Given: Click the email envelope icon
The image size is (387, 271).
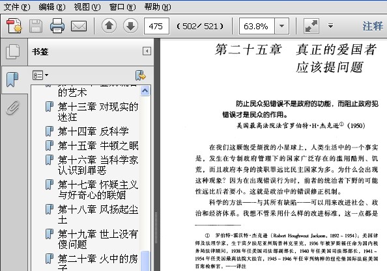Looking at the screenshot, I should point(79,26).
